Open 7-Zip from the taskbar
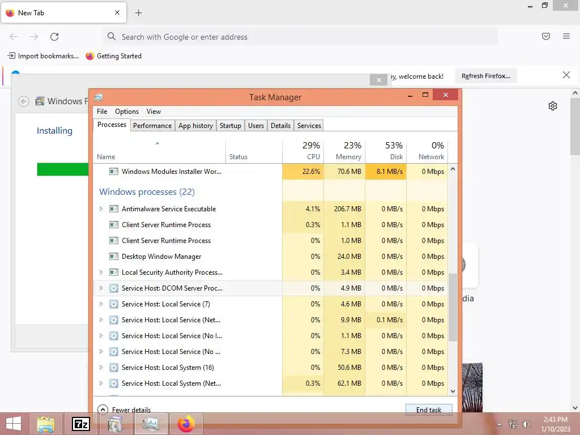580x435 pixels. [x=81, y=424]
